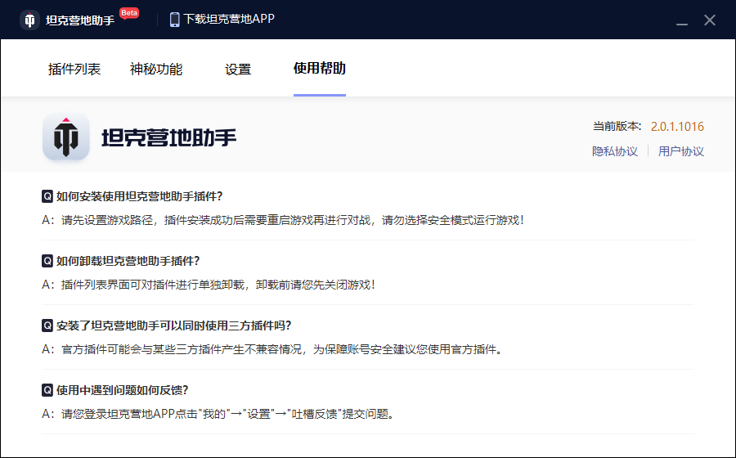The height and width of the screenshot is (458, 736).
Task: Open the 用户协议 link
Action: pyautogui.click(x=680, y=151)
